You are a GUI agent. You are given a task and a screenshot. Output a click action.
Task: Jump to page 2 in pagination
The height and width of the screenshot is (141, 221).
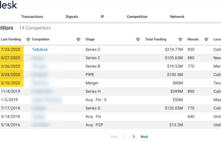pyautogui.click(x=134, y=137)
